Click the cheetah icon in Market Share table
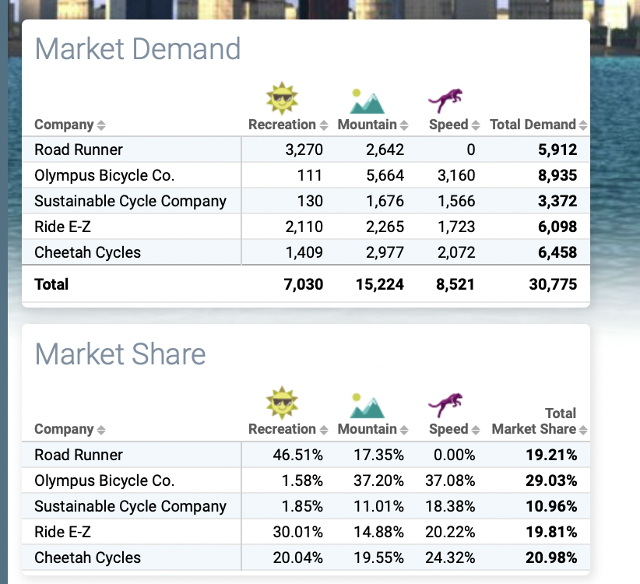 445,403
